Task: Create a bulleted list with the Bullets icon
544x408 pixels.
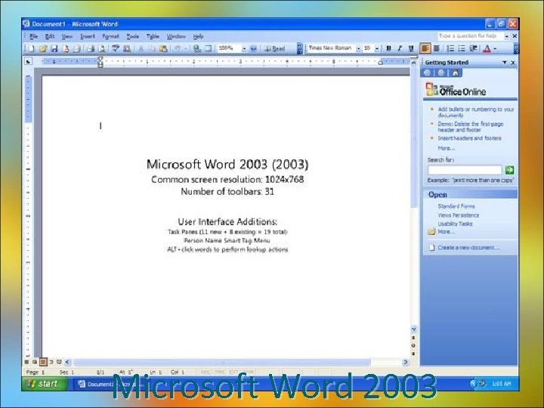Action: pos(462,48)
